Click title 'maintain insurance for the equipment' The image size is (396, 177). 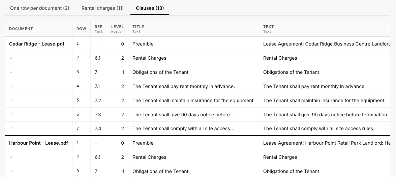(193, 100)
